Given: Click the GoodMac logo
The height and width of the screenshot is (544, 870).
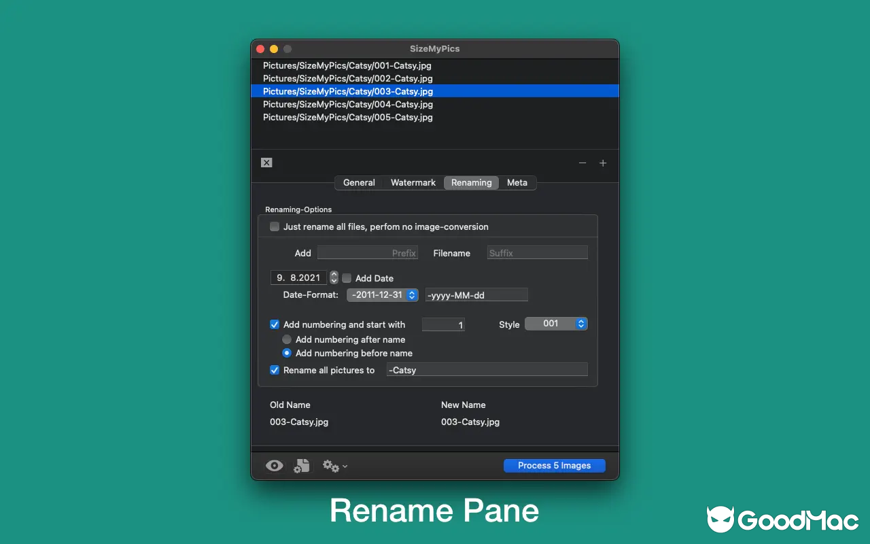Looking at the screenshot, I should coord(780,520).
